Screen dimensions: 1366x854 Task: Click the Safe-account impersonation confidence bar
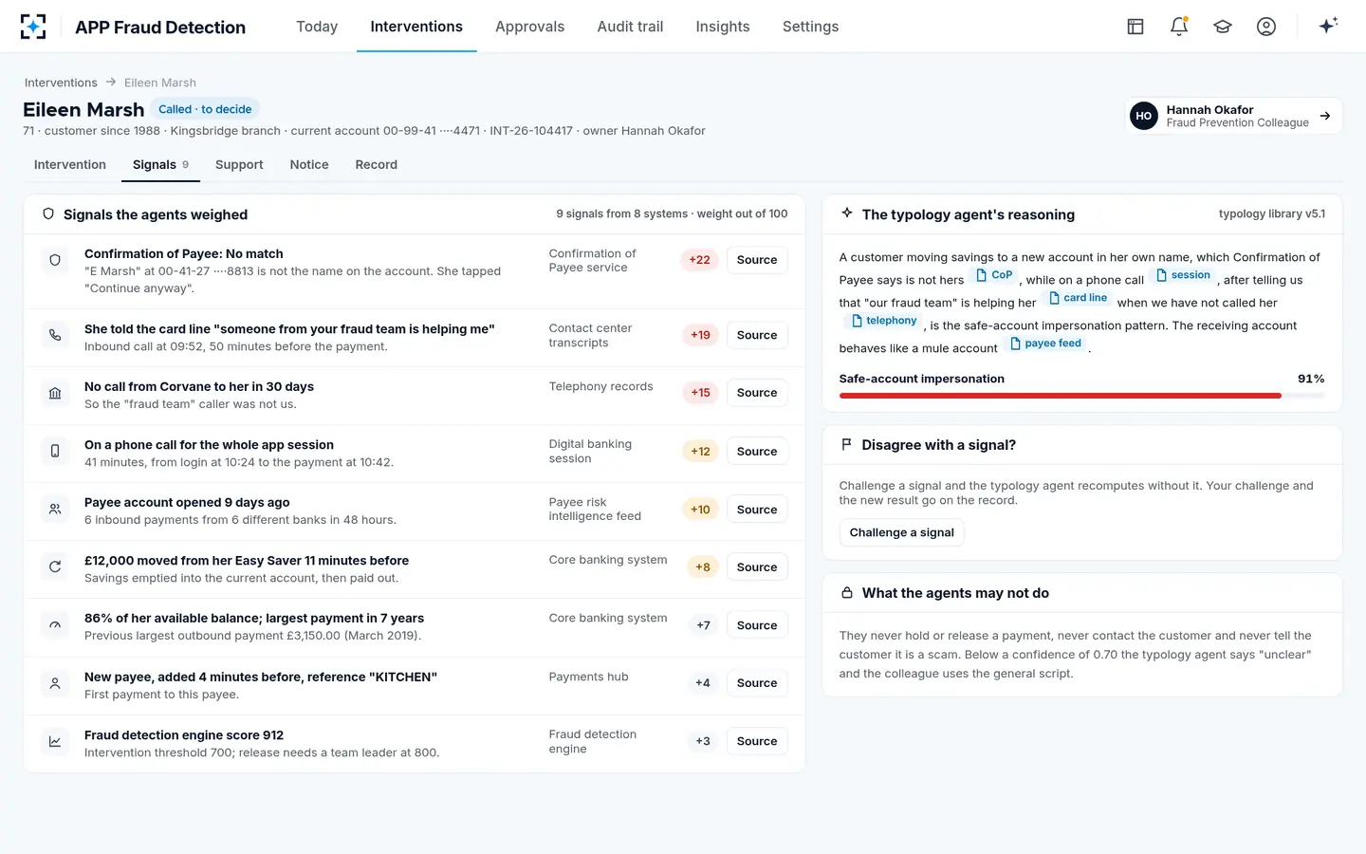[1081, 395]
